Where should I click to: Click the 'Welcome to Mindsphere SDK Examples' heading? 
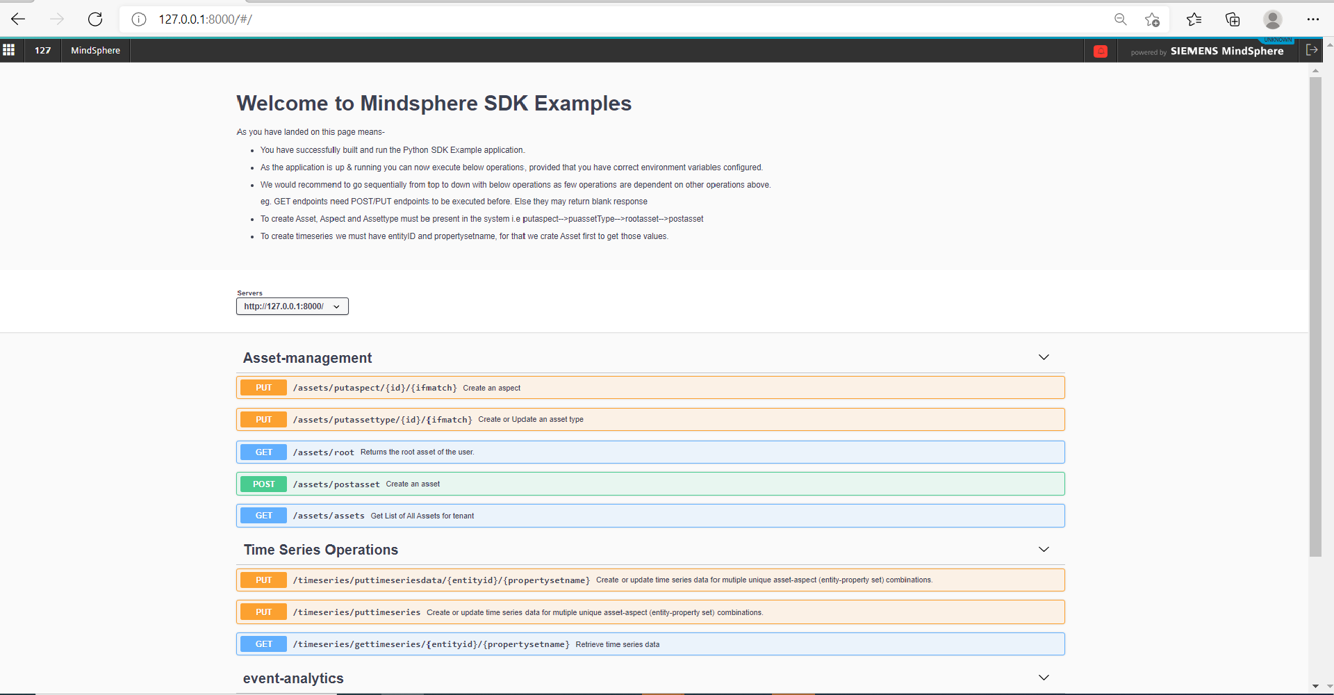pyautogui.click(x=434, y=104)
